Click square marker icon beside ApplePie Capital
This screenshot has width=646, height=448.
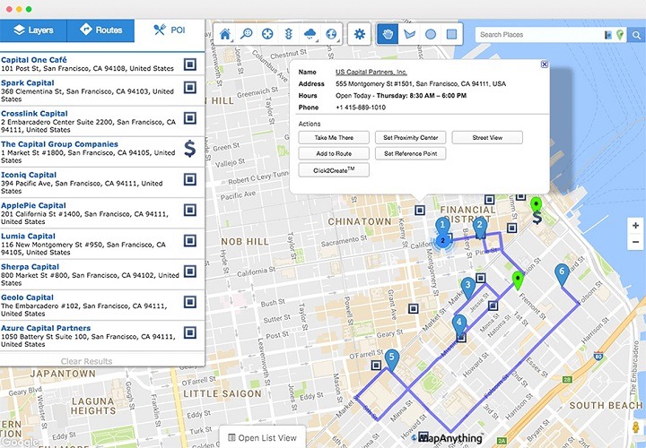(x=190, y=210)
